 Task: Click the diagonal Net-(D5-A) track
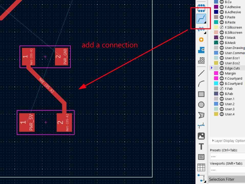[x=47, y=85]
